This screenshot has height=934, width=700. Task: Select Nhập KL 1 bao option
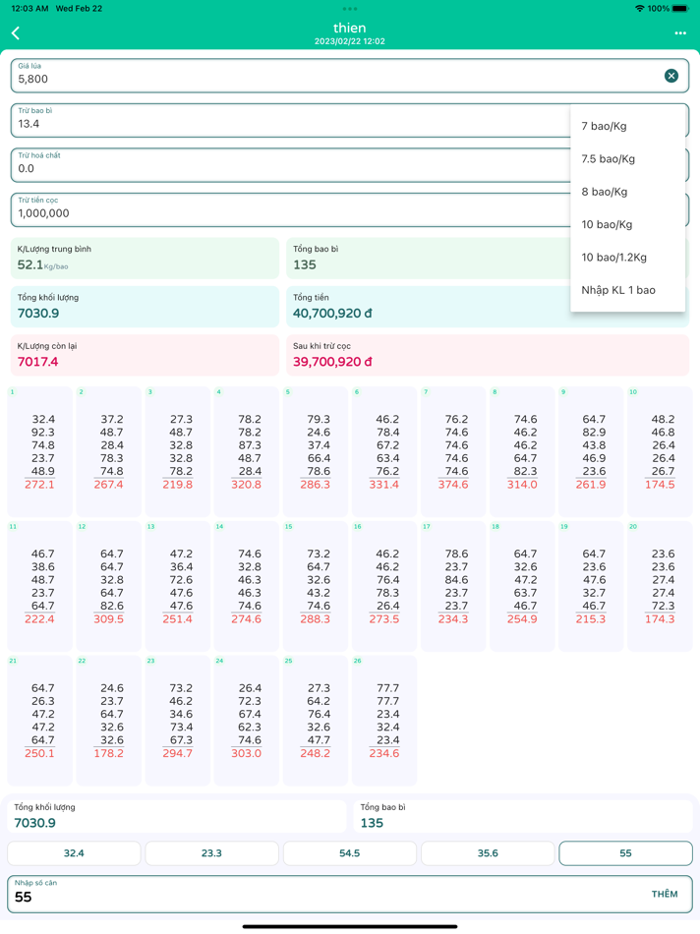coord(627,290)
